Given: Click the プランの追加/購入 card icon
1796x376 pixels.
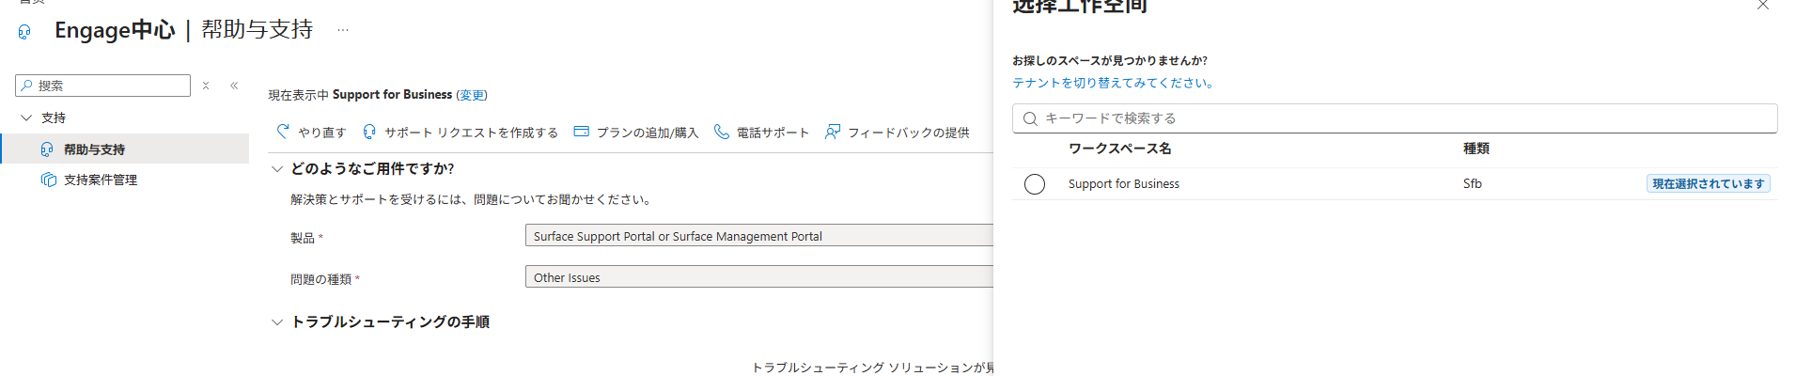Looking at the screenshot, I should pyautogui.click(x=582, y=132).
